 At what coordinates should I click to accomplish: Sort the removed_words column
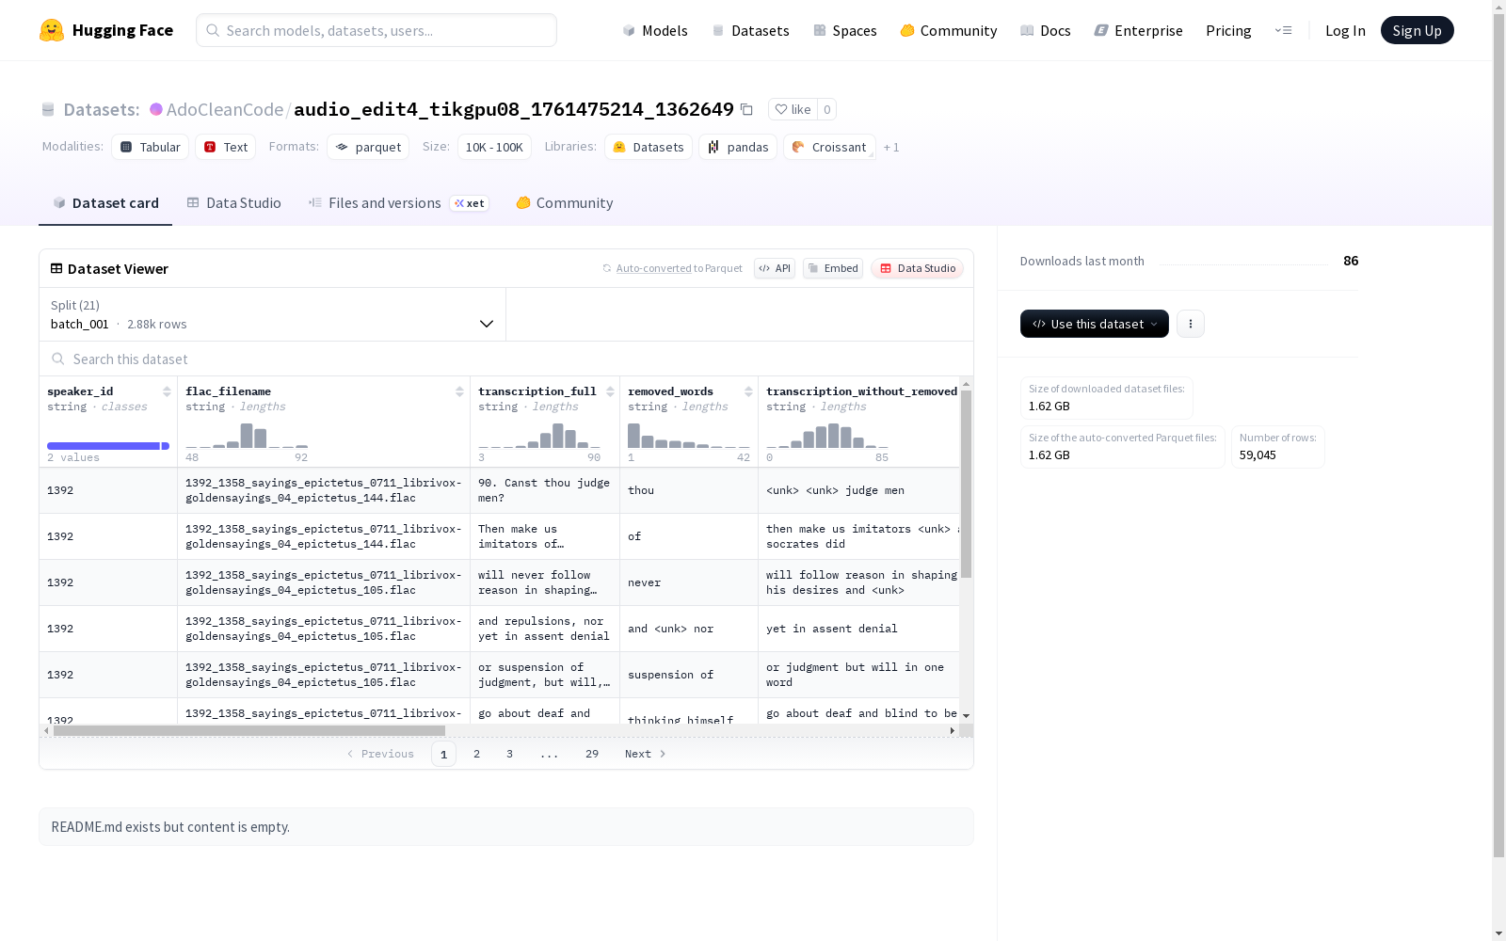pyautogui.click(x=748, y=391)
